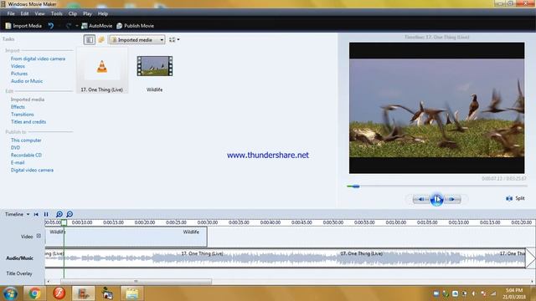The image size is (536, 301).
Task: Split the clip at the current frame
Action: coord(515,198)
